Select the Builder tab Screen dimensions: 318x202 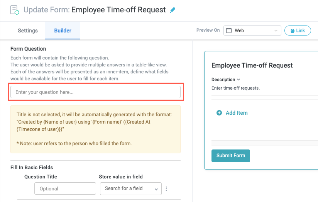(x=63, y=31)
